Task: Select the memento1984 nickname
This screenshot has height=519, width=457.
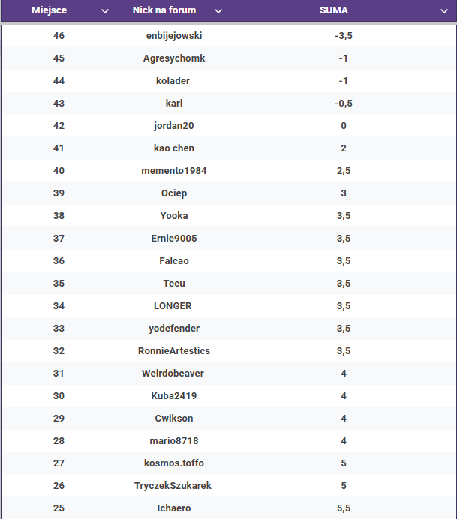Action: [x=174, y=171]
